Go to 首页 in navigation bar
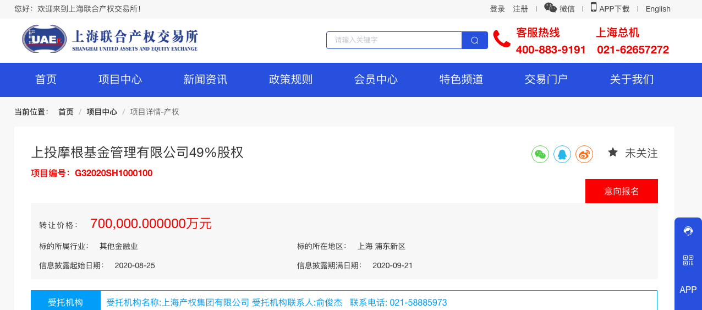 pyautogui.click(x=46, y=79)
